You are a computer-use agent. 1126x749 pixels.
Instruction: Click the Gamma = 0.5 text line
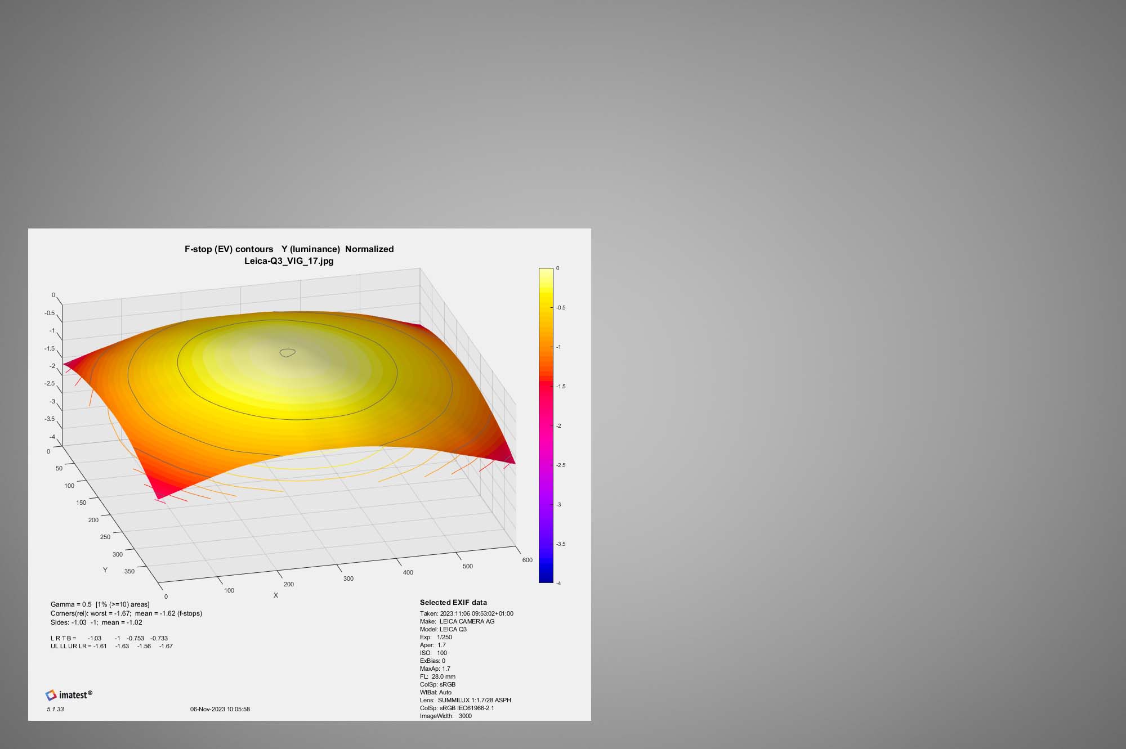pos(100,604)
